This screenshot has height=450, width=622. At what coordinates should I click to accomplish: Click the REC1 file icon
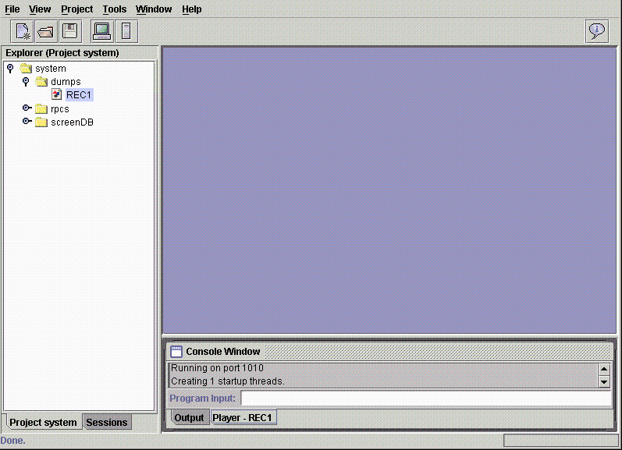tap(57, 94)
